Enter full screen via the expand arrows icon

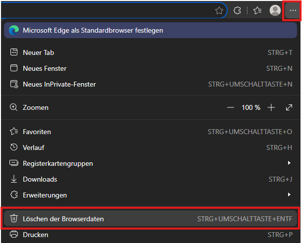click(289, 107)
